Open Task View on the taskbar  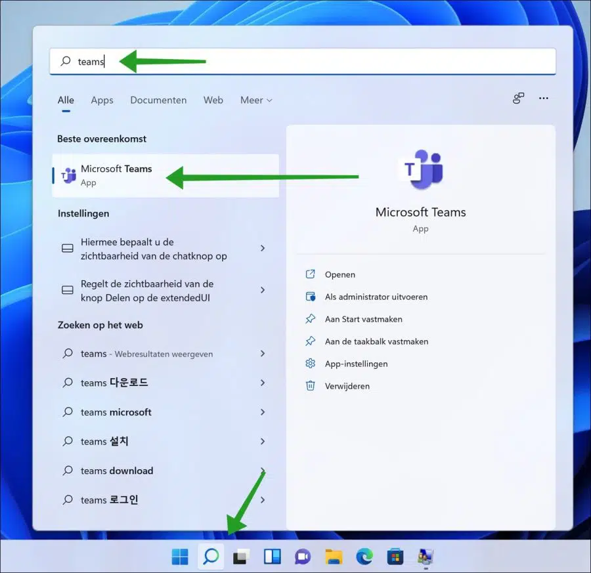point(241,557)
